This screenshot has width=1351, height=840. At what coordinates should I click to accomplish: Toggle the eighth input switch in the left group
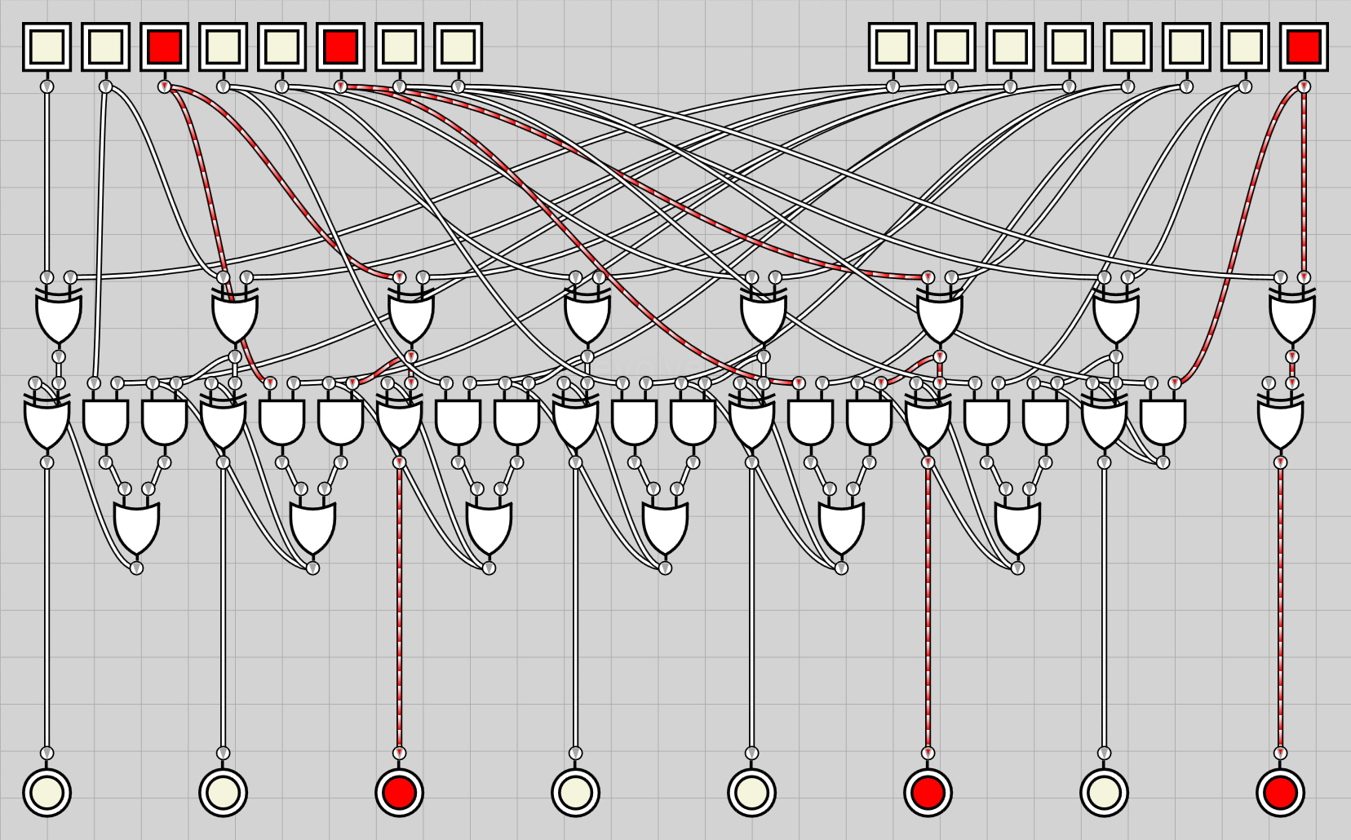(x=458, y=47)
